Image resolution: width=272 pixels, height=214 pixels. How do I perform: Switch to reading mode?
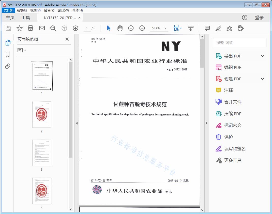point(191,28)
